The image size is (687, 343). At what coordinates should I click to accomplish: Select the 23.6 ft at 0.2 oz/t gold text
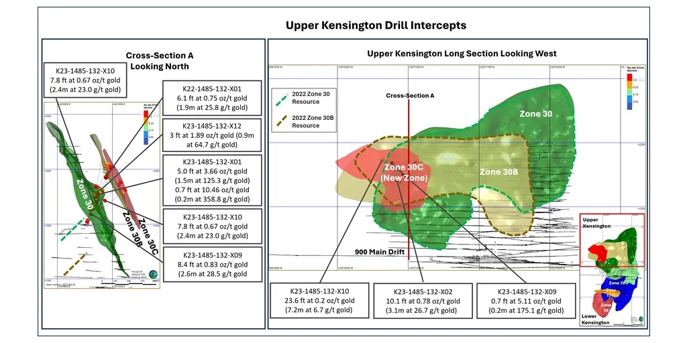(x=321, y=301)
